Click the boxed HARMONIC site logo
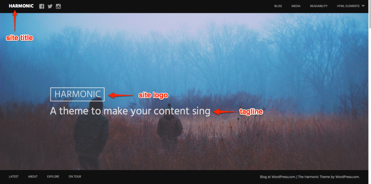Screen dimensions: 371x184 [77, 94]
